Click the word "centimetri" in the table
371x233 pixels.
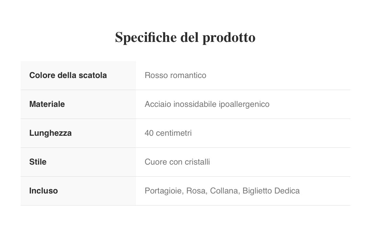(174, 133)
